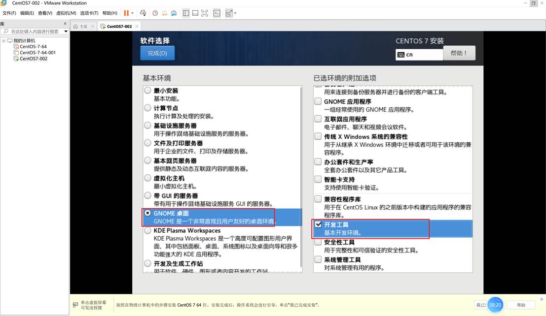Open the 查看(V) menu

click(x=45, y=13)
